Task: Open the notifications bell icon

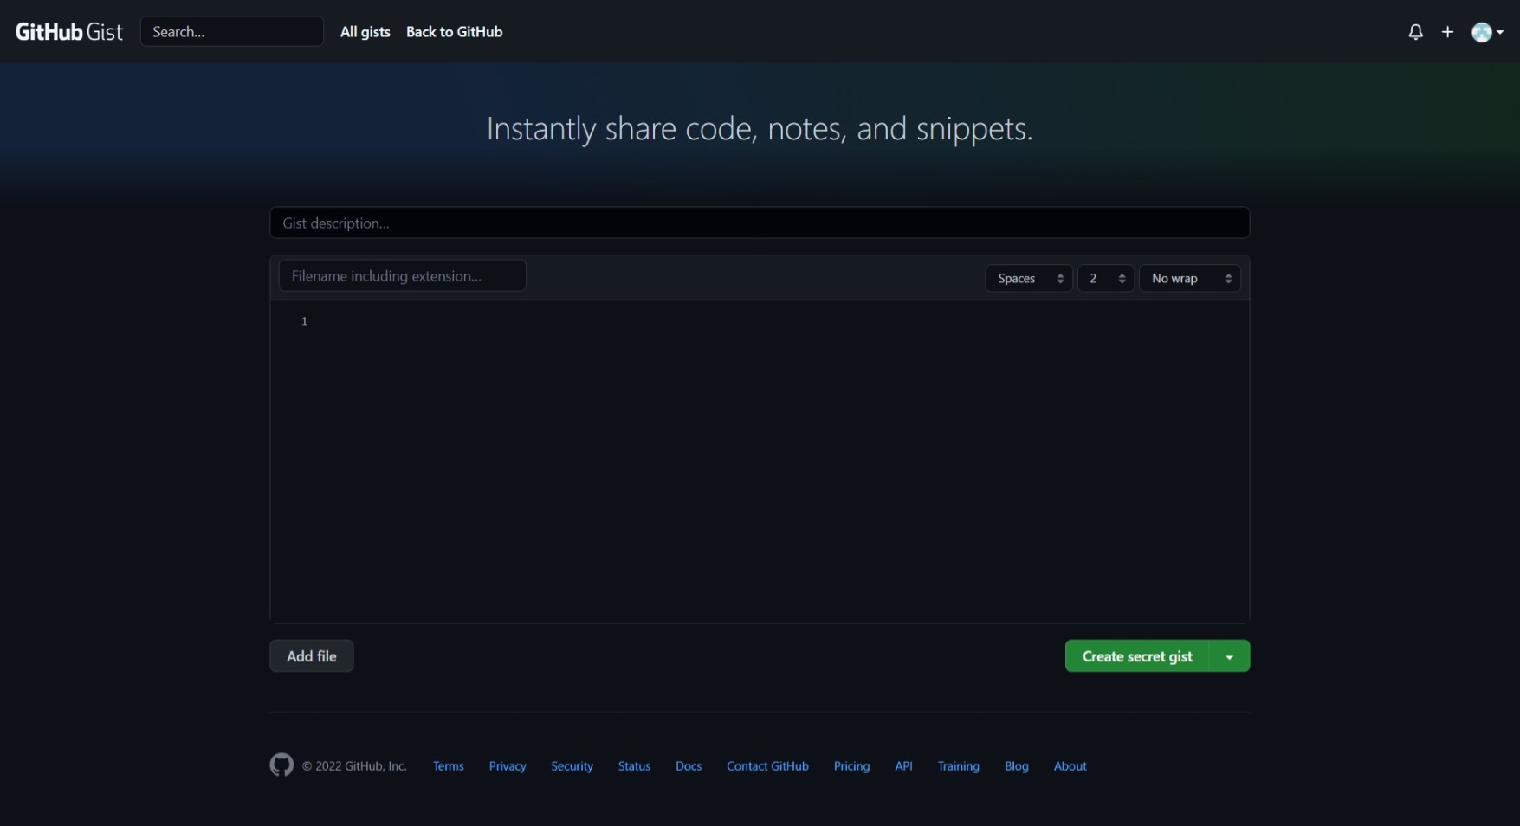Action: (x=1415, y=32)
